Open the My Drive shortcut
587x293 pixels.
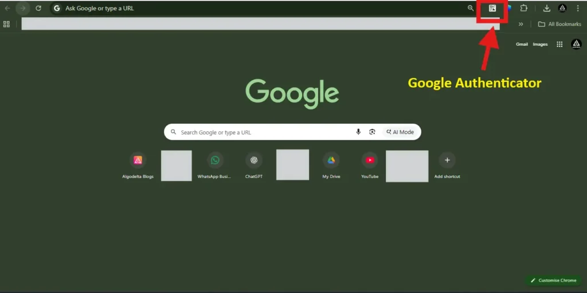click(331, 161)
